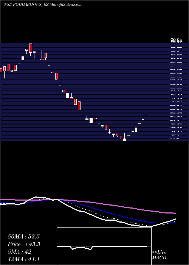Viewport: 189px width, 265px height.
Task: Click the MACD indicator panel
Action: click(104, 246)
